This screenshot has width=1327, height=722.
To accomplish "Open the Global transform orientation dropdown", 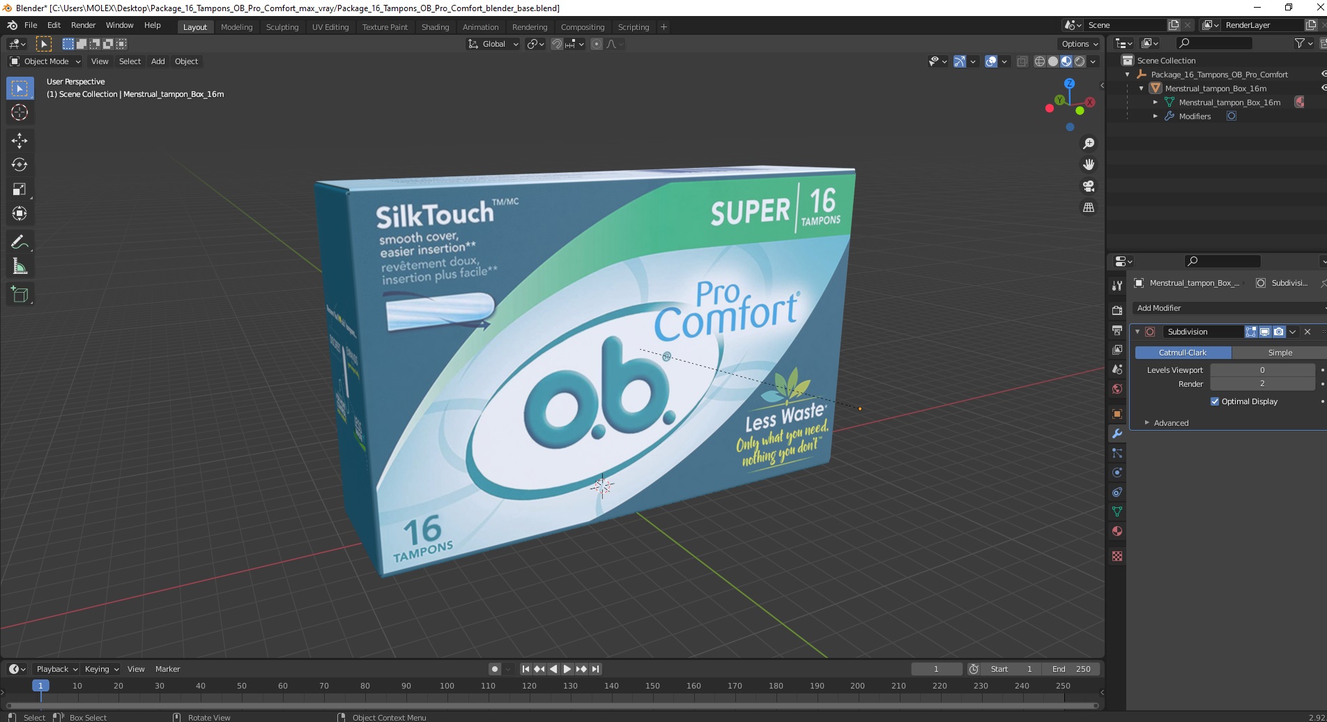I will click(x=493, y=44).
